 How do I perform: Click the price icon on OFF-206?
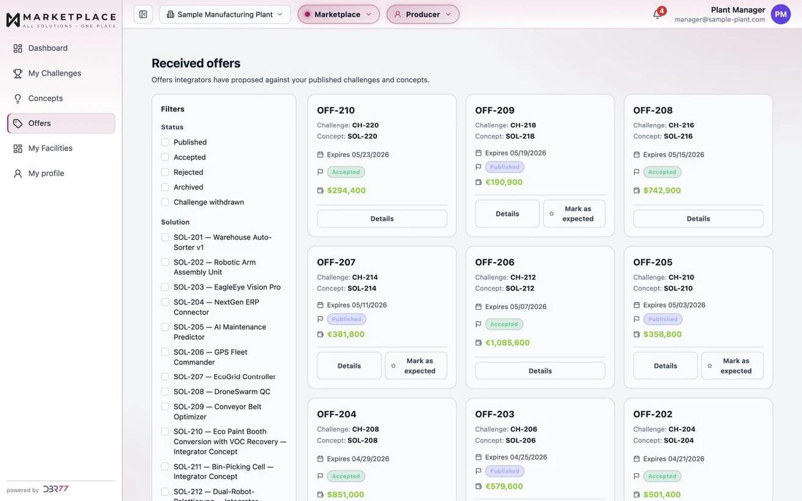[x=478, y=343]
